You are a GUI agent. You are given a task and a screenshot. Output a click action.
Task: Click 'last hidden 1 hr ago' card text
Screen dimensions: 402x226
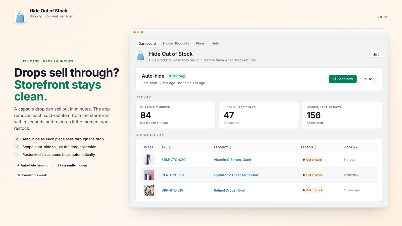[154, 123]
